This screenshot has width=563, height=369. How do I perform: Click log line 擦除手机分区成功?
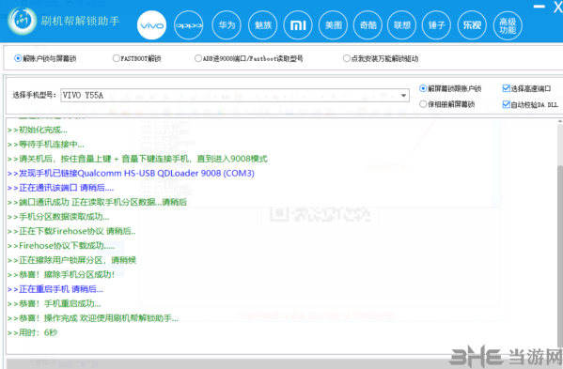pos(61,275)
